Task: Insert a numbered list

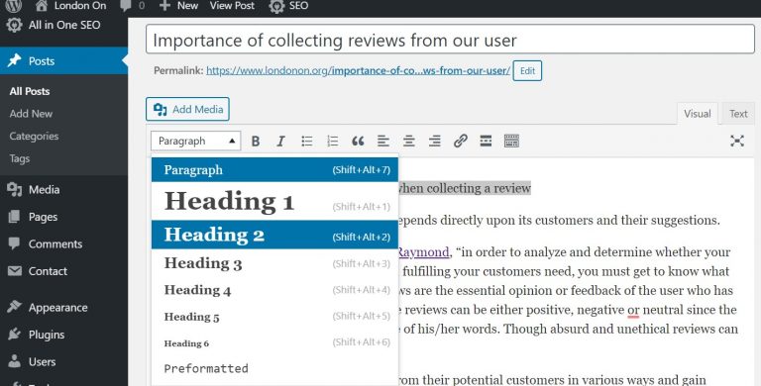Action: (333, 142)
